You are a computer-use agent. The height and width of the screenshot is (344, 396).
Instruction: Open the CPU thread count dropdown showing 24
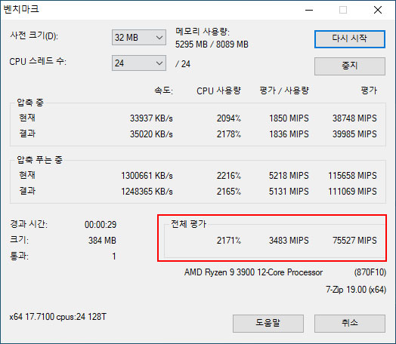[139, 63]
